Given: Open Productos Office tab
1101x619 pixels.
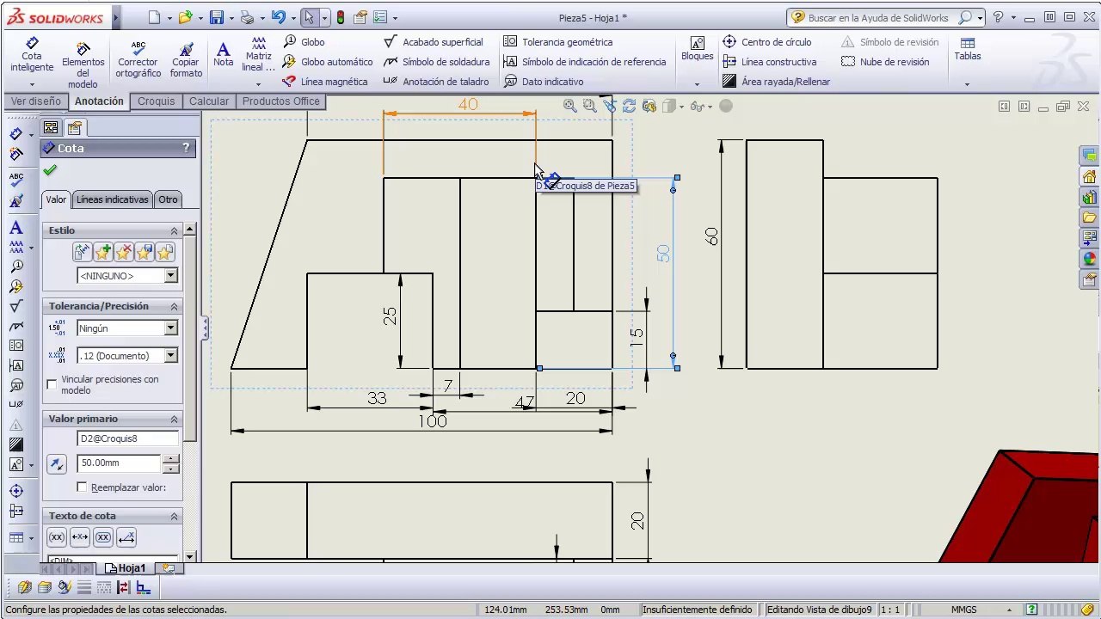Looking at the screenshot, I should (280, 101).
